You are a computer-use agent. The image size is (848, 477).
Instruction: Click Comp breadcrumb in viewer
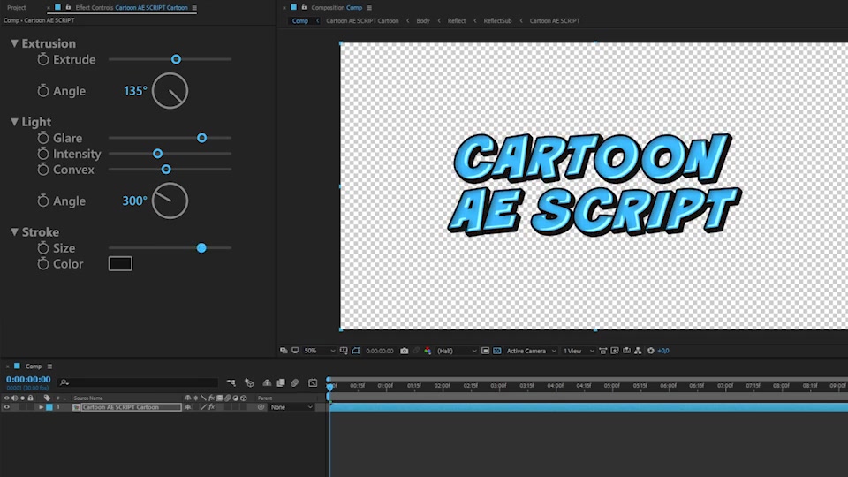[300, 20]
